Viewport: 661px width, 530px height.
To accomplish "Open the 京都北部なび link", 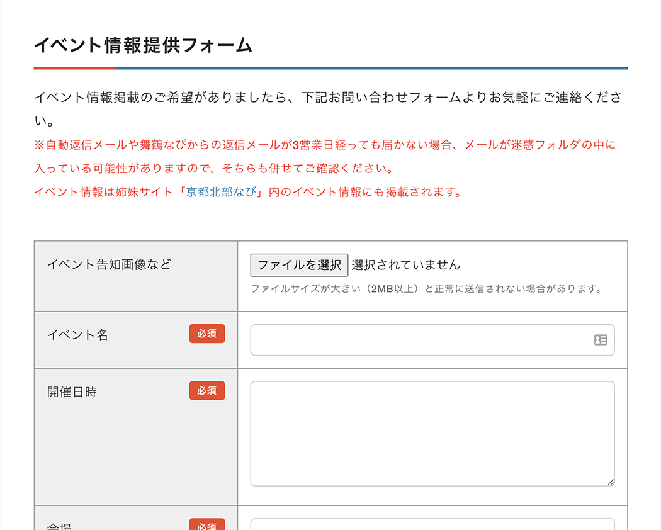I will 220,193.
